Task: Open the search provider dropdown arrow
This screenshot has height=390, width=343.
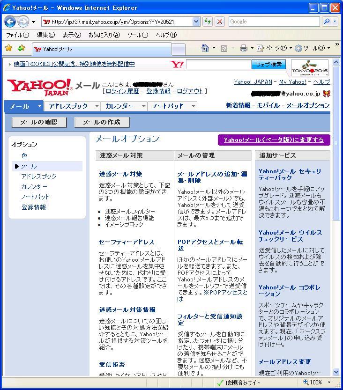Action: [x=335, y=22]
